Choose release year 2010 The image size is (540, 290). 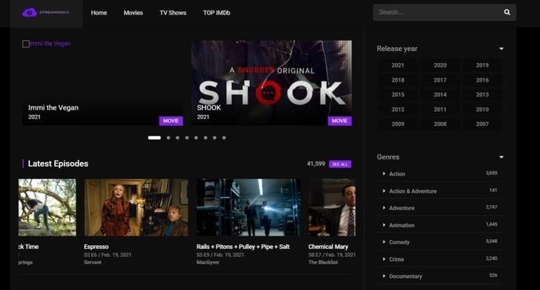tap(482, 110)
